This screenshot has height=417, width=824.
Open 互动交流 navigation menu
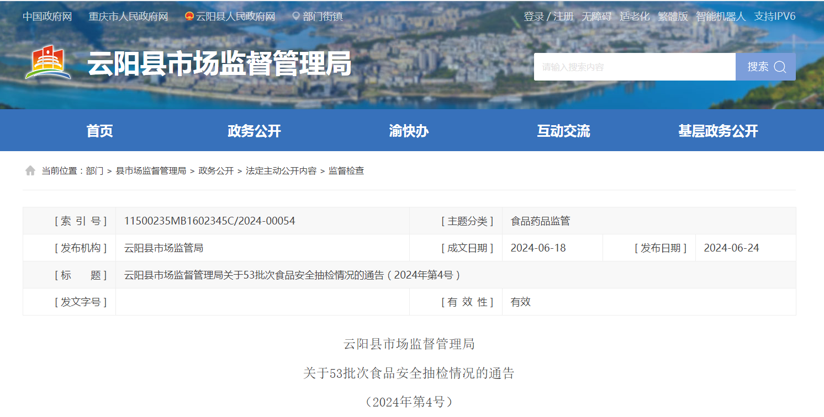click(x=563, y=131)
